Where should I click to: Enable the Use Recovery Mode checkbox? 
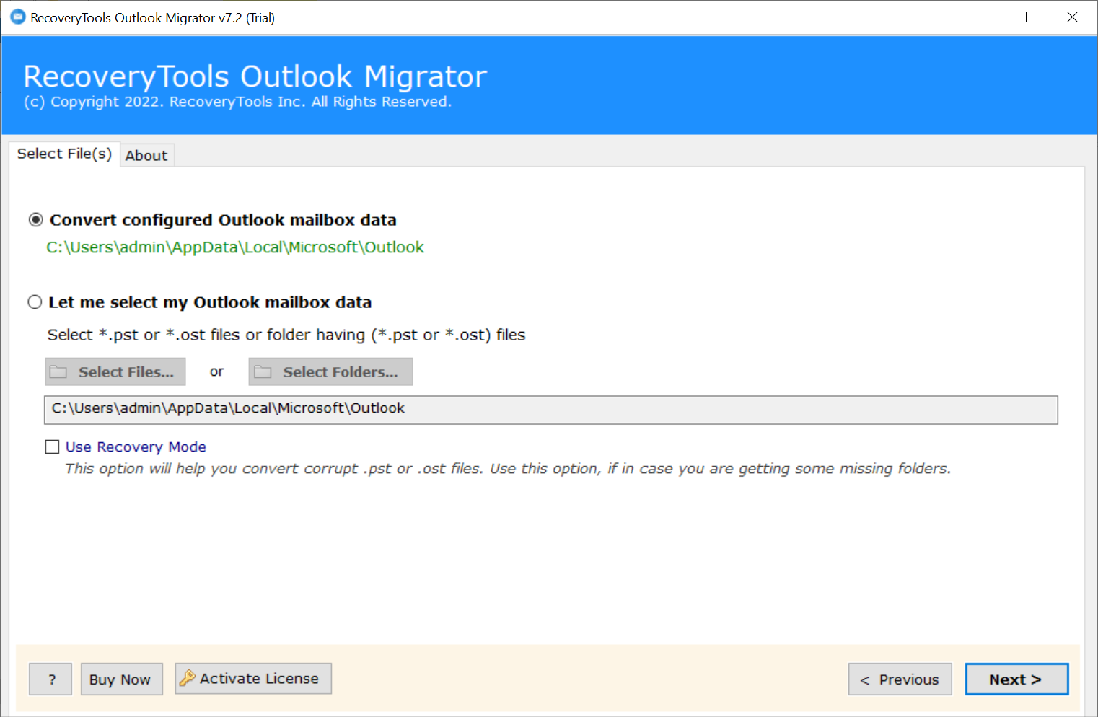pos(52,447)
